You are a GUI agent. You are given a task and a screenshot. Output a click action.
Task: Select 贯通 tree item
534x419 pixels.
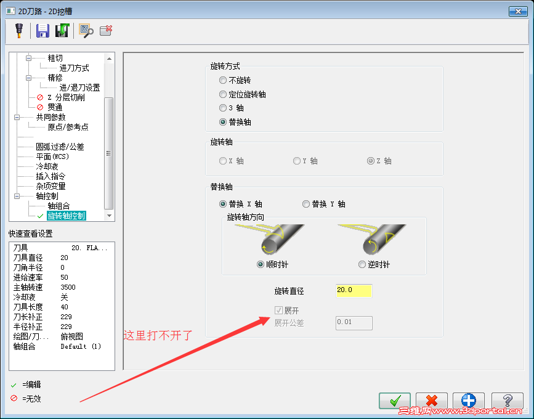click(55, 108)
